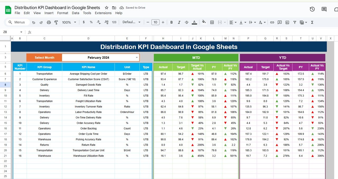Click the Menus search button
The image size is (338, 179).
tap(17, 22)
